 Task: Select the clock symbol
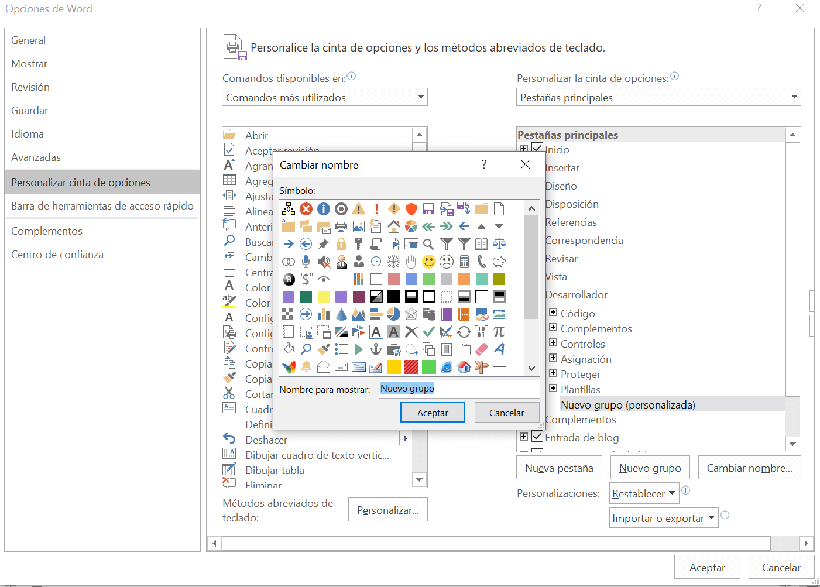[376, 262]
